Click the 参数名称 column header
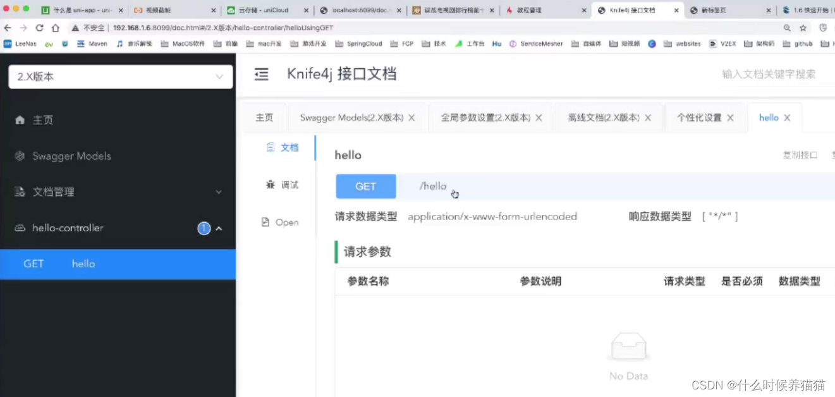This screenshot has width=835, height=397. pyautogui.click(x=368, y=281)
